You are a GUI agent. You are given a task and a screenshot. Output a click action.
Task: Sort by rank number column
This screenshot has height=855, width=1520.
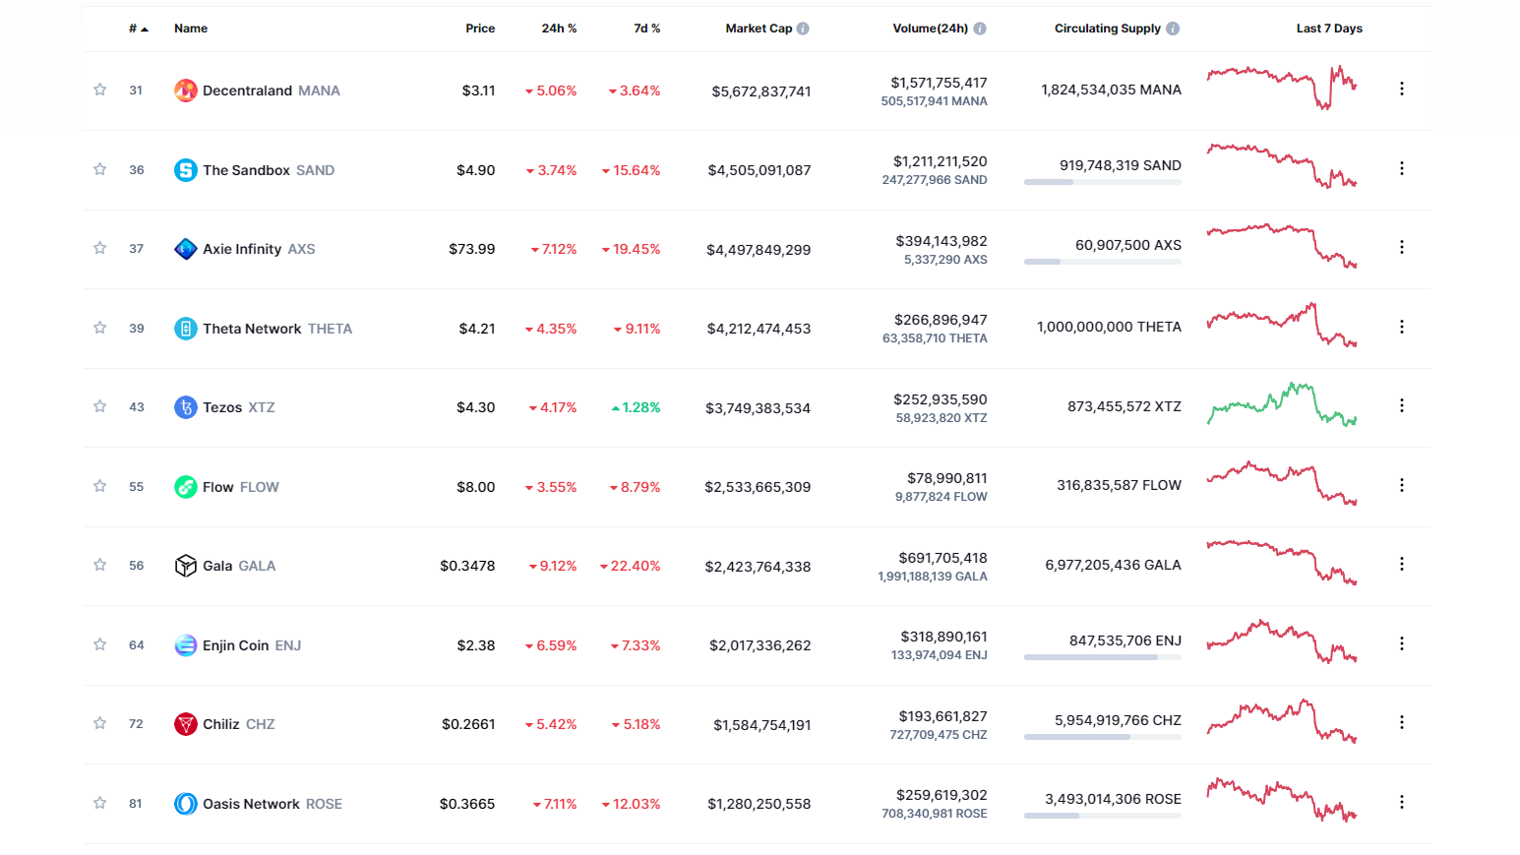[x=138, y=29]
